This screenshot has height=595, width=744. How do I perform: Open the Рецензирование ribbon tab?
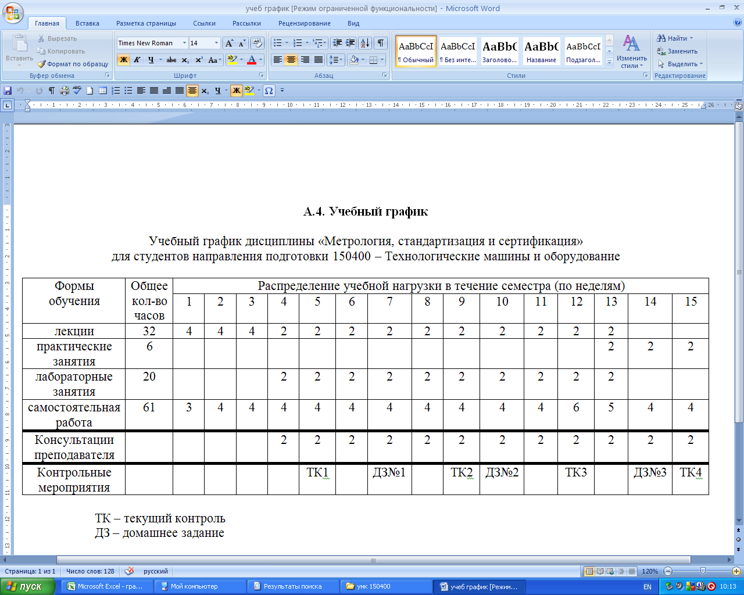pos(305,23)
